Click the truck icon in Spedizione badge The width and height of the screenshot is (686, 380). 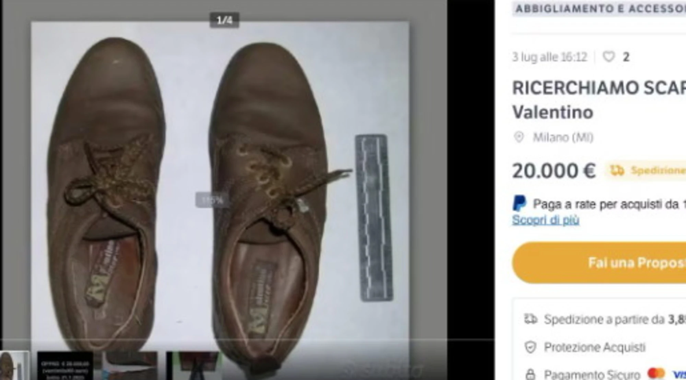click(617, 170)
